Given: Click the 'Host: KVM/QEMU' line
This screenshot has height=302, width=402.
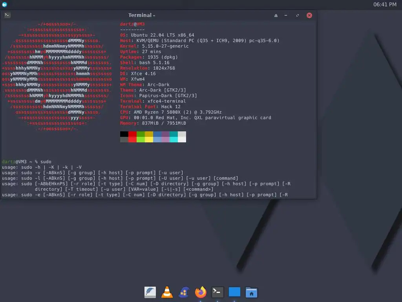Looking at the screenshot, I should pos(200,41).
